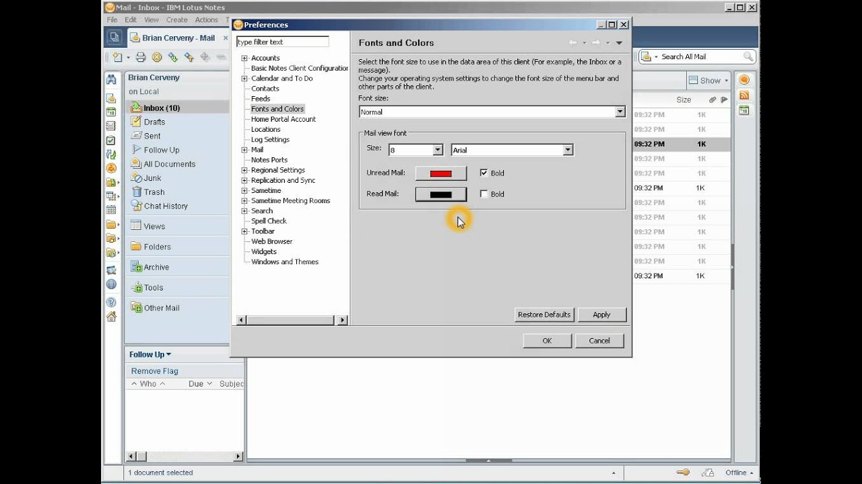
Task: Open Offline location selector in status bar
Action: (739, 473)
